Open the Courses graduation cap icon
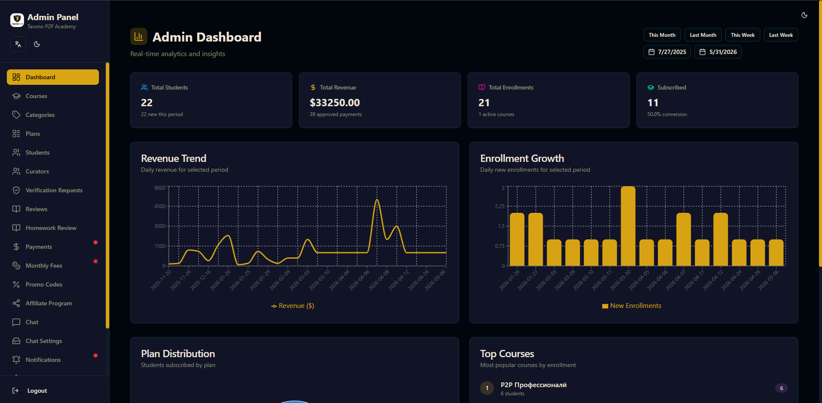Image resolution: width=822 pixels, height=403 pixels. coord(16,96)
